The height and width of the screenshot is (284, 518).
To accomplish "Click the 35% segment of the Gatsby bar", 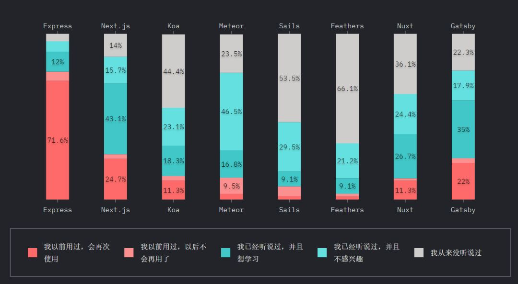I will (463, 129).
